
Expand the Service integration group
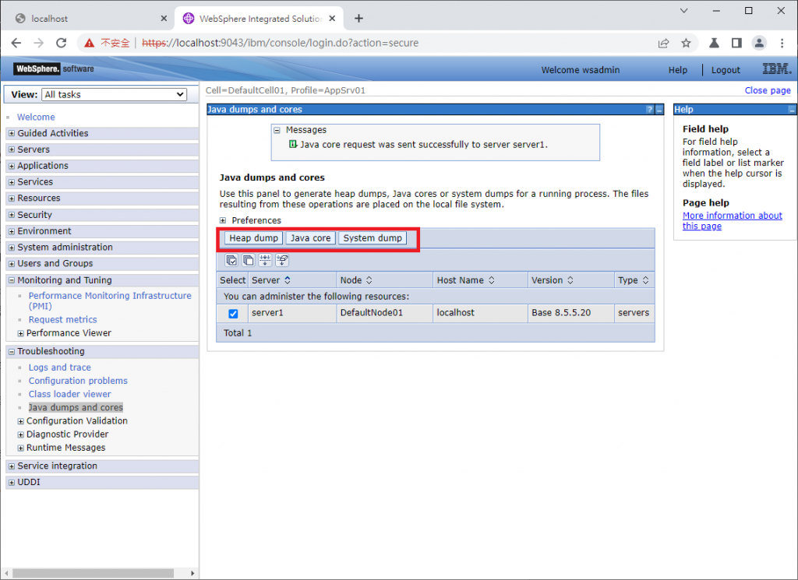coord(12,466)
